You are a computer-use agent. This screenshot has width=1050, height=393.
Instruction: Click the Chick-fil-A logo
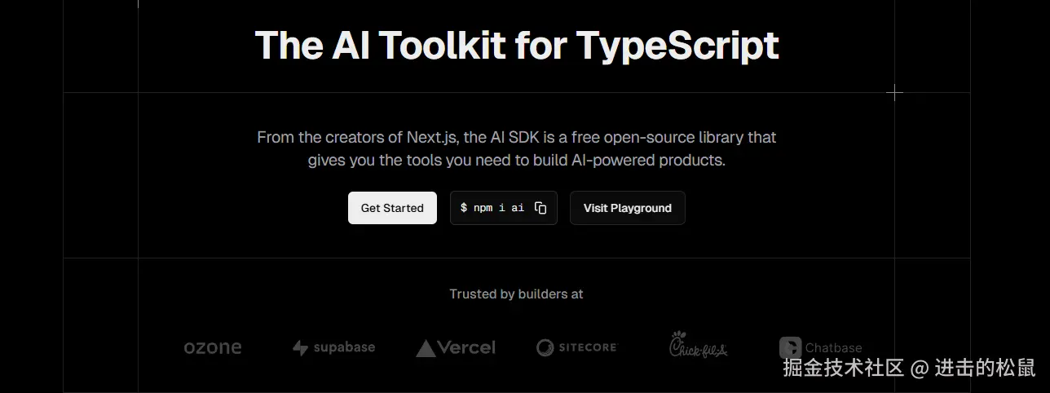[x=698, y=346]
